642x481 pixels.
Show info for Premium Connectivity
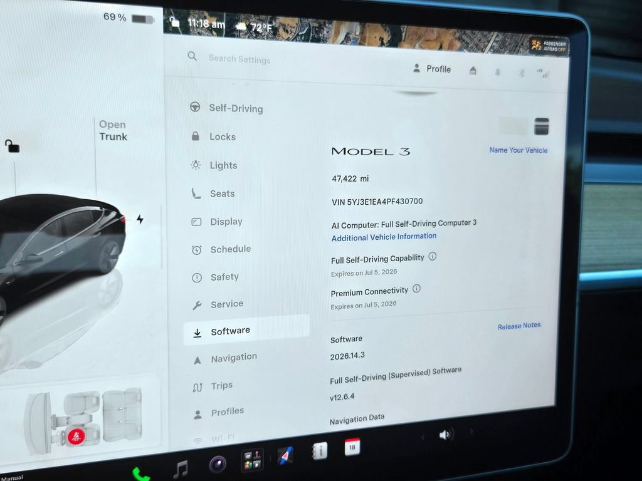point(416,289)
